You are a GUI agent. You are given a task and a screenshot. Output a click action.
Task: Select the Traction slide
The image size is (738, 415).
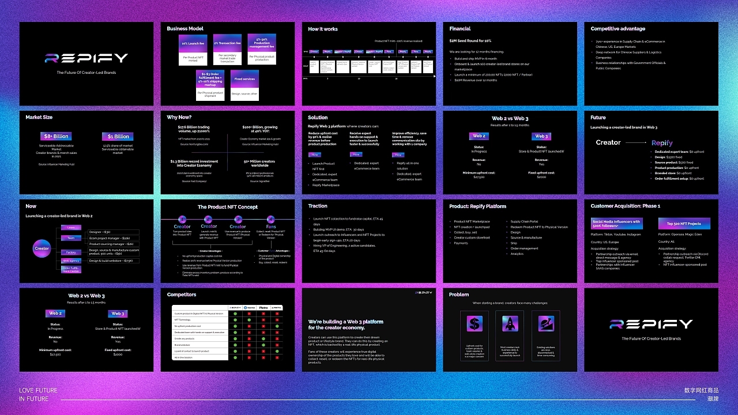[368, 241]
